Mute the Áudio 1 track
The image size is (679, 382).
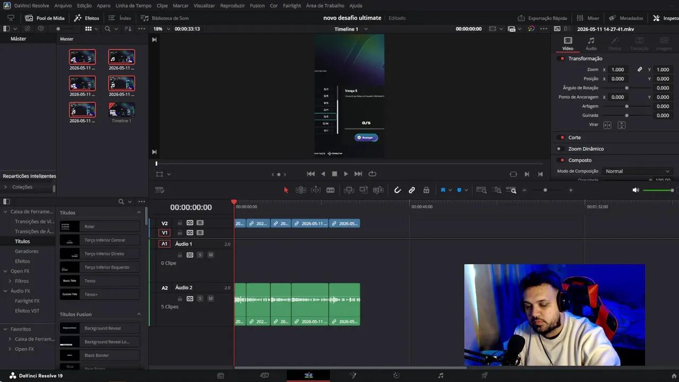(x=211, y=255)
